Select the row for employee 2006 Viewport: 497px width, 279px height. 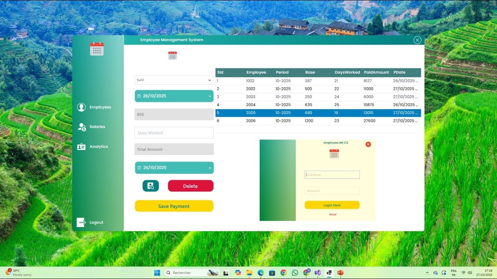point(318,121)
